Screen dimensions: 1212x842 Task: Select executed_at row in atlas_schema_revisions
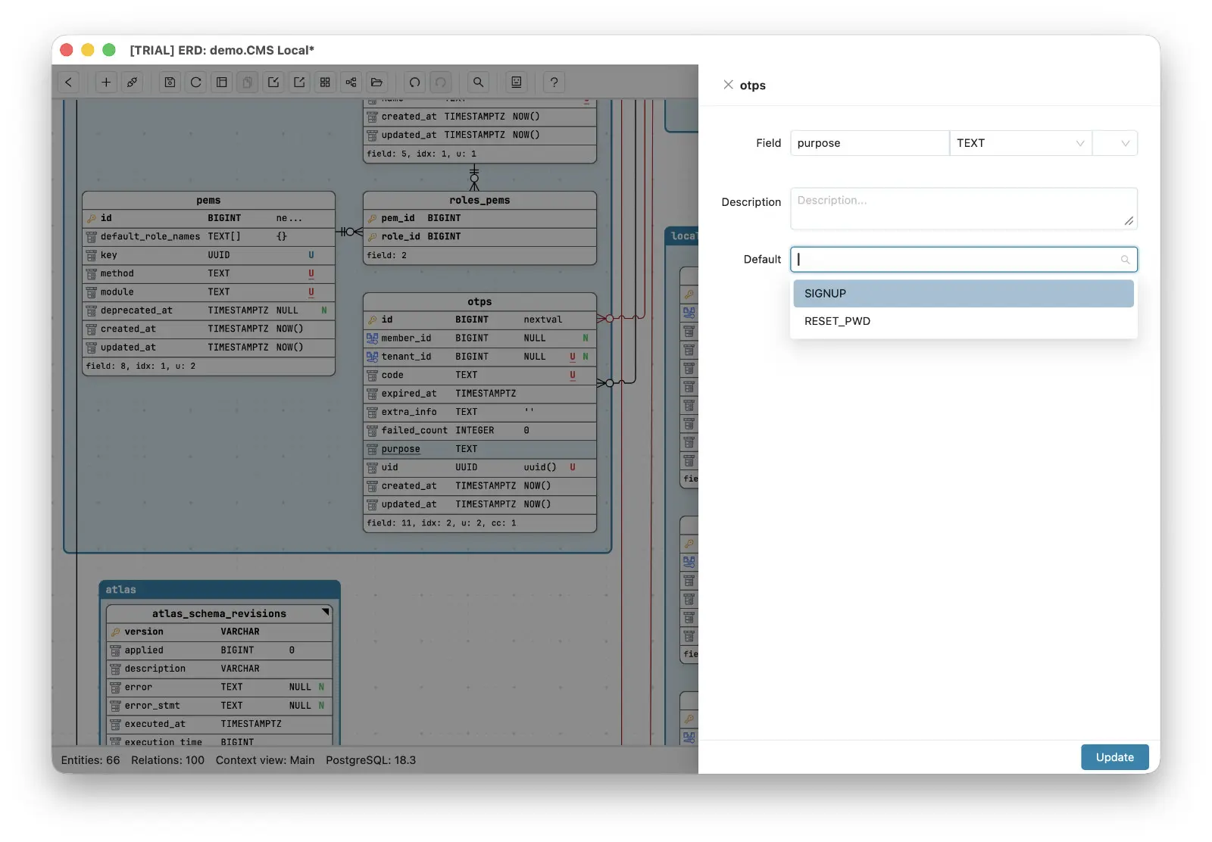click(x=219, y=724)
